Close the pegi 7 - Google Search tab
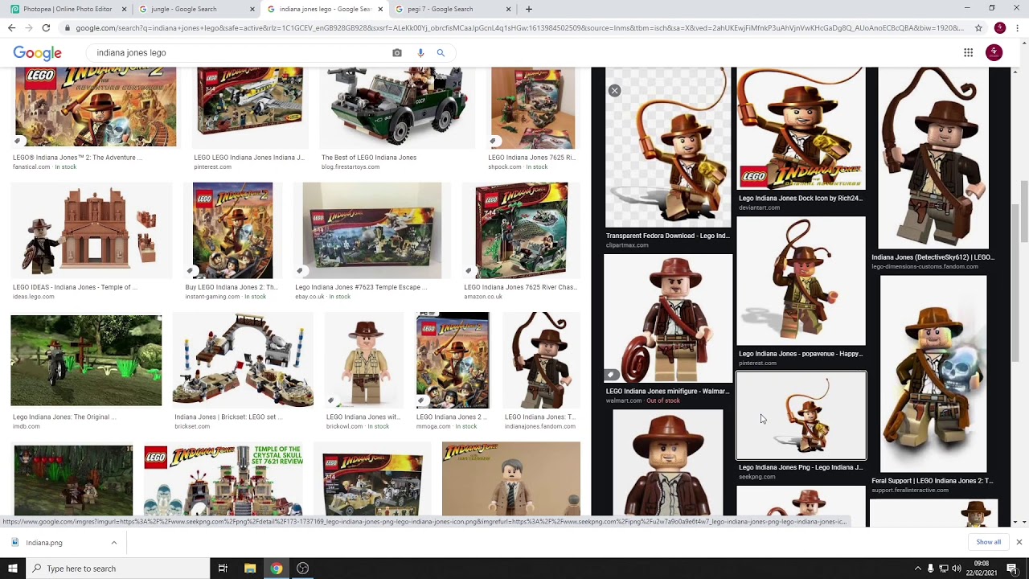This screenshot has height=579, width=1029. (x=508, y=10)
